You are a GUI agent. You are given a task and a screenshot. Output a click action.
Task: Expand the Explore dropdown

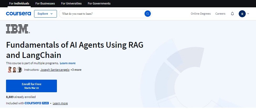[x=45, y=14]
